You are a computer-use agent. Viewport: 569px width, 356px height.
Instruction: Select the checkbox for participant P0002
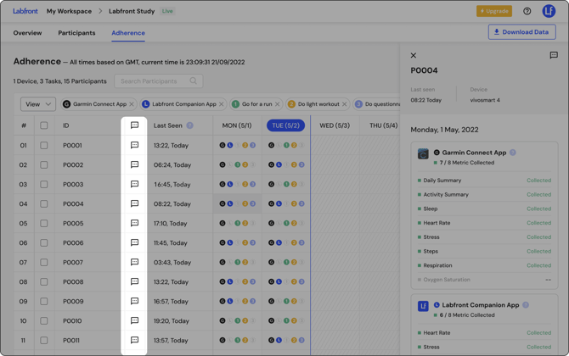point(44,164)
